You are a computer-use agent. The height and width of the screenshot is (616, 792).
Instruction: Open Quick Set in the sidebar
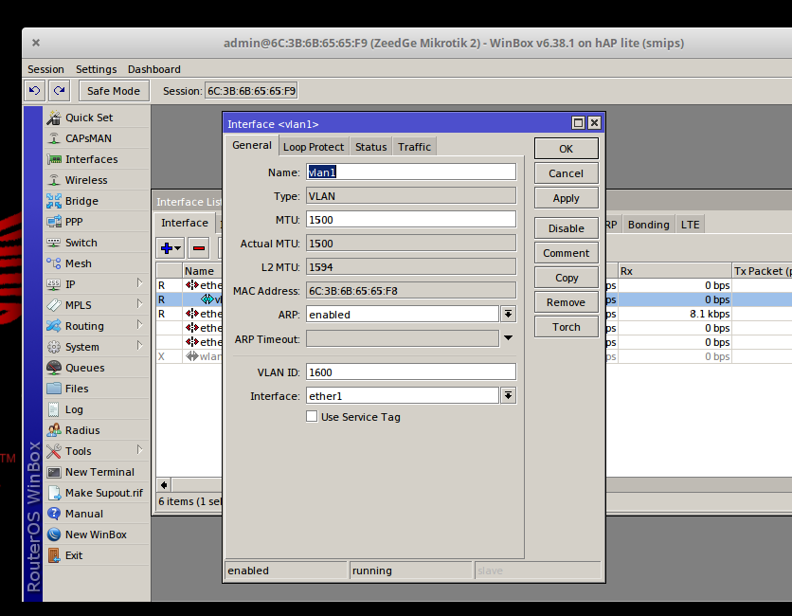tap(97, 118)
